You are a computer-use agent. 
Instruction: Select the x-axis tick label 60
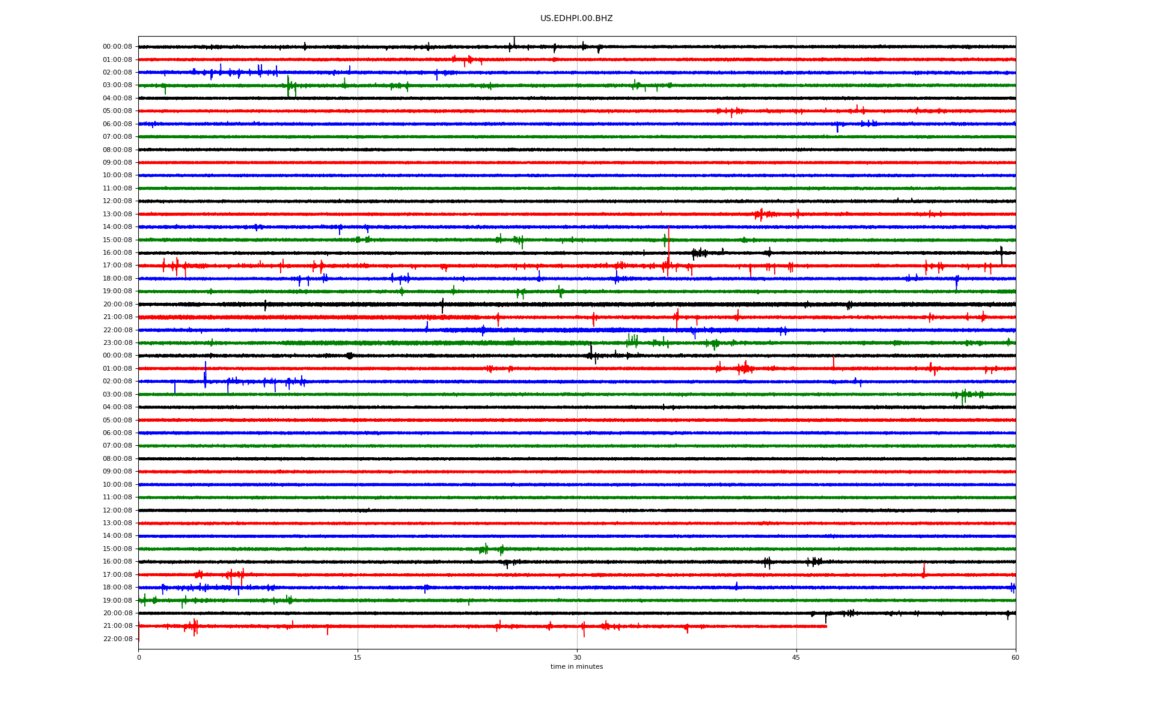(x=1015, y=657)
